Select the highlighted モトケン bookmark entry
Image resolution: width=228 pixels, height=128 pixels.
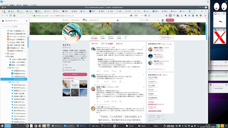click(x=14, y=79)
